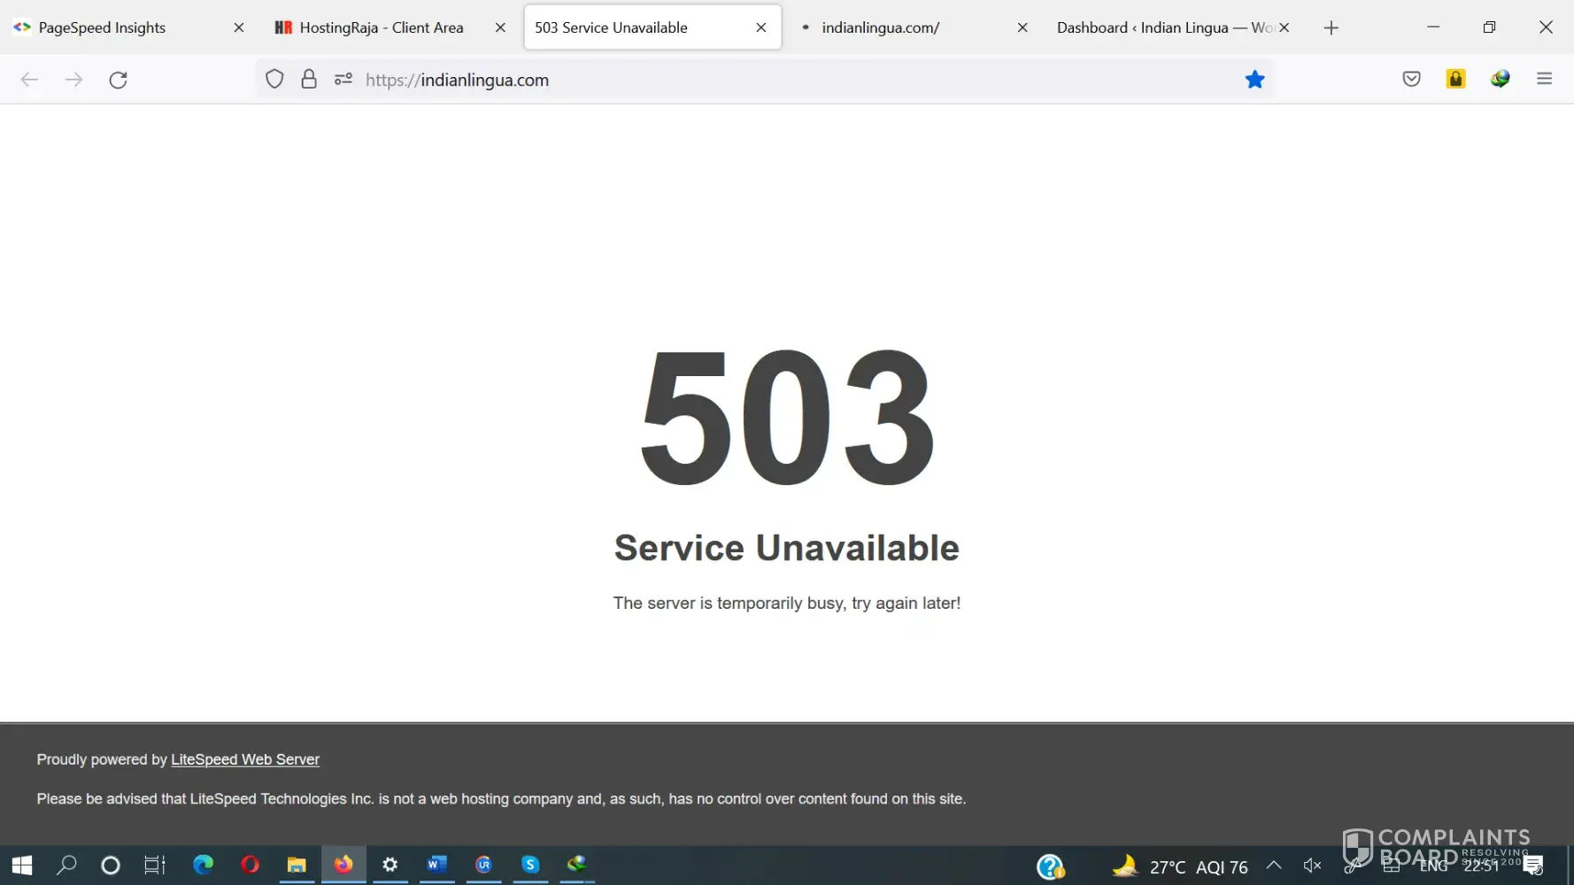
Task: Open Windows Settings from taskbar
Action: [x=390, y=865]
